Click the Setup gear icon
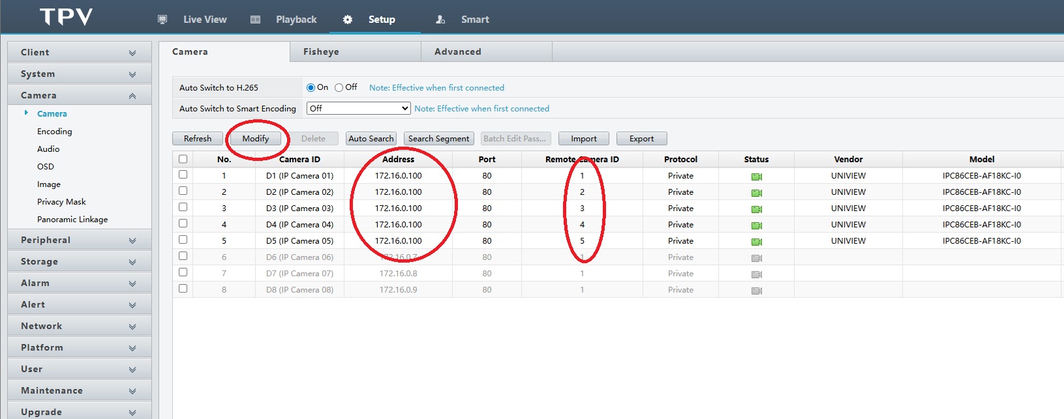This screenshot has height=419, width=1064. tap(348, 20)
